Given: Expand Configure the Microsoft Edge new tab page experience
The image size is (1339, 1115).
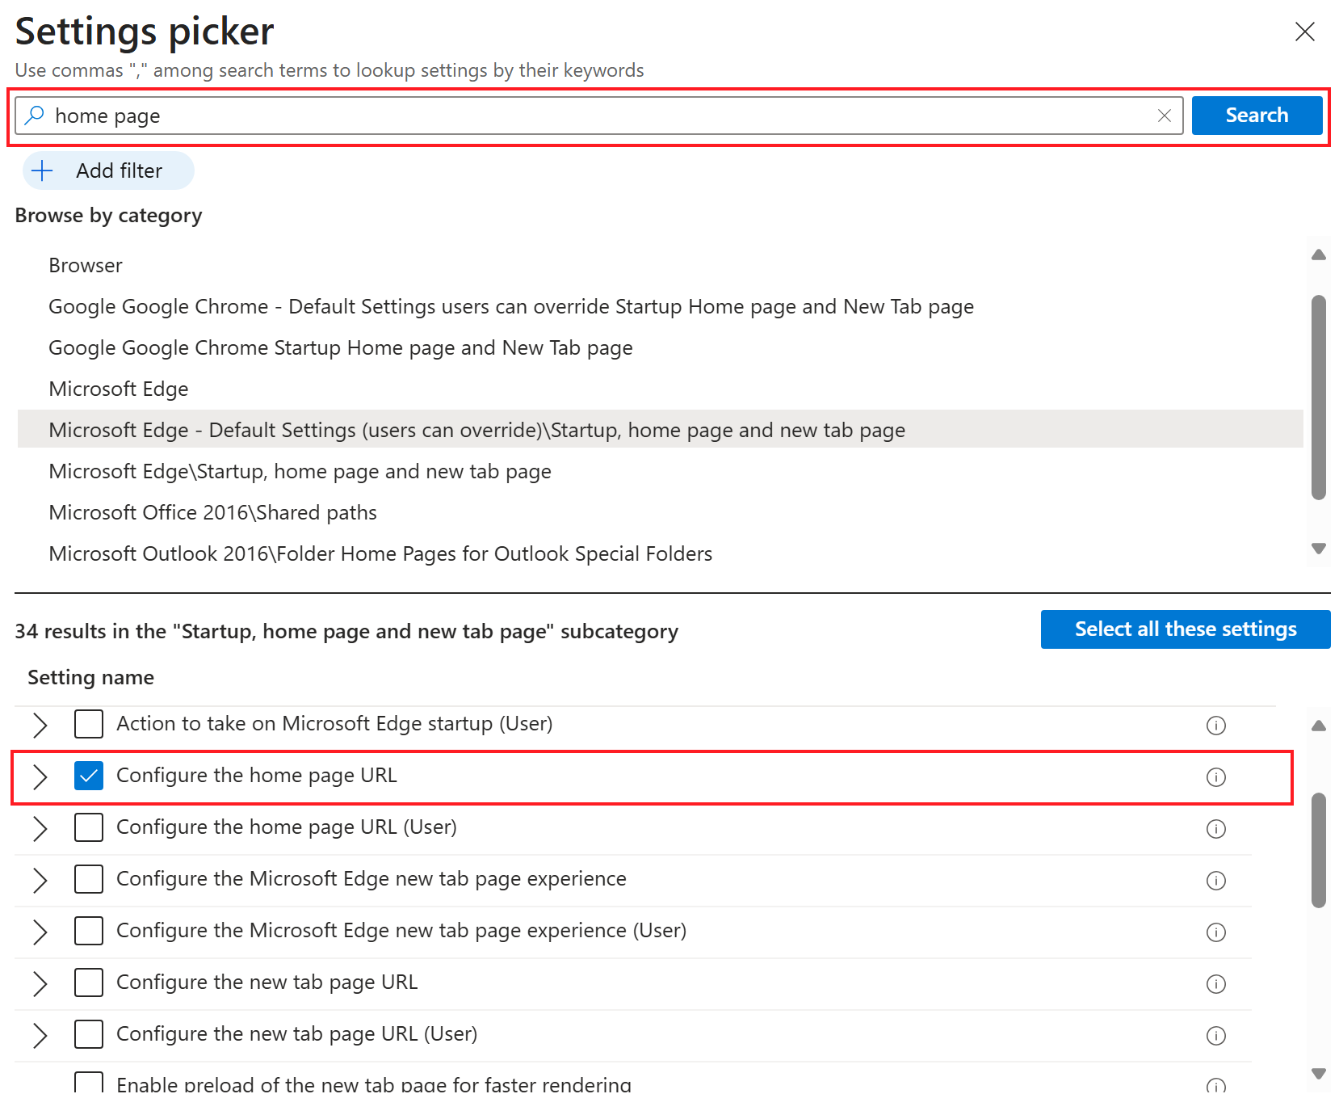Looking at the screenshot, I should tap(40, 880).
